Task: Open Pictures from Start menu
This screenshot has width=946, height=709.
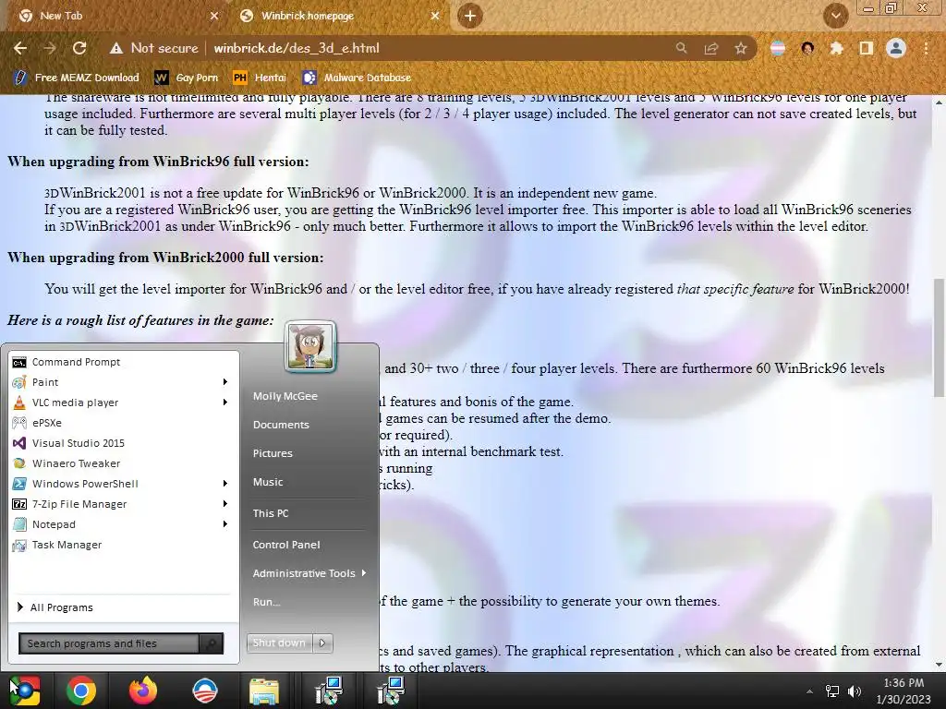Action: coord(273,453)
